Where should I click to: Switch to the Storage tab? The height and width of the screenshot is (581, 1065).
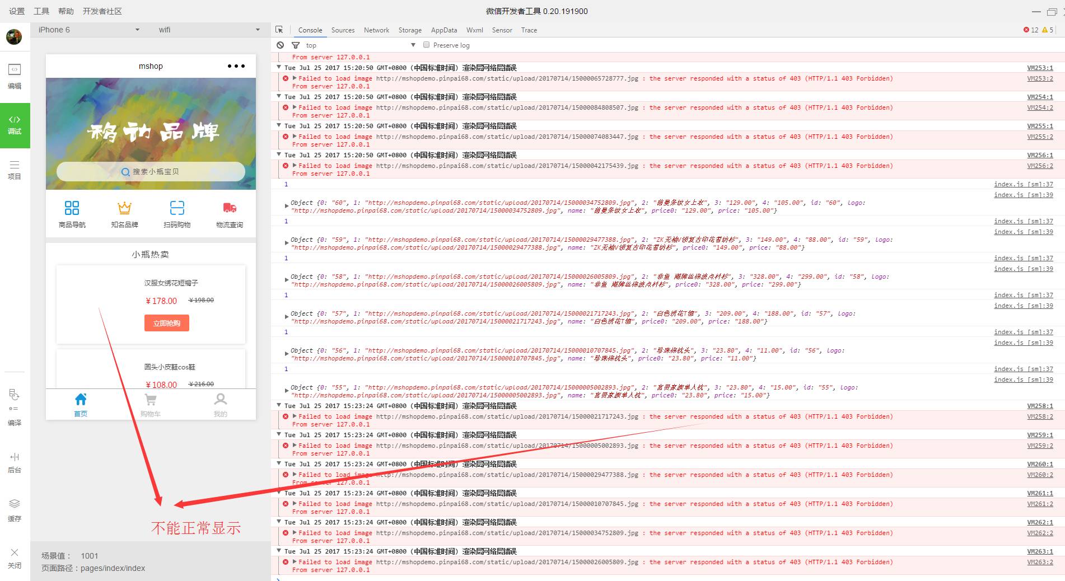point(410,30)
